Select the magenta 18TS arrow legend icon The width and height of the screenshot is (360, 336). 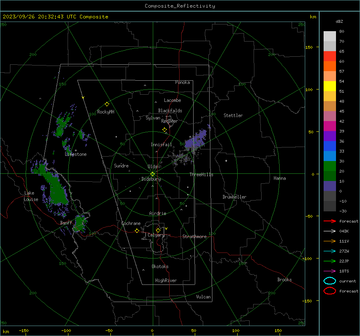330,271
